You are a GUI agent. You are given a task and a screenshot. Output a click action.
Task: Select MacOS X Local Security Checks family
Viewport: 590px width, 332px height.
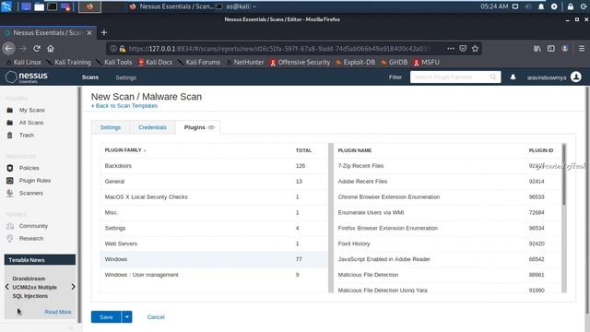tap(214, 196)
